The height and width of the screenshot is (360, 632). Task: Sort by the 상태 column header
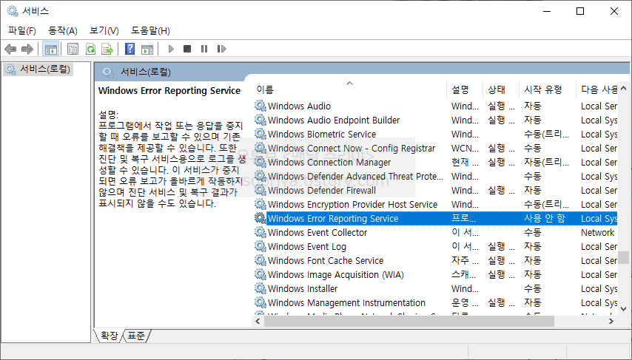point(501,89)
